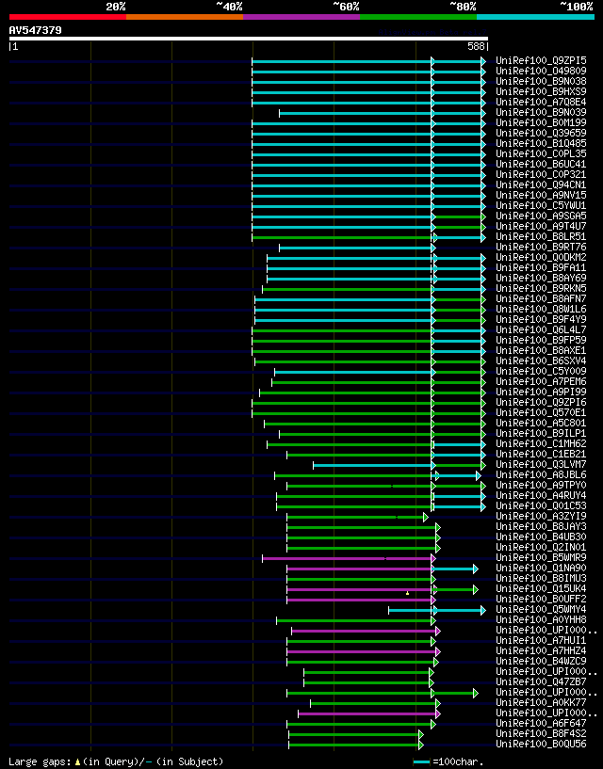Open hit UniRef100_O49809

pos(541,72)
